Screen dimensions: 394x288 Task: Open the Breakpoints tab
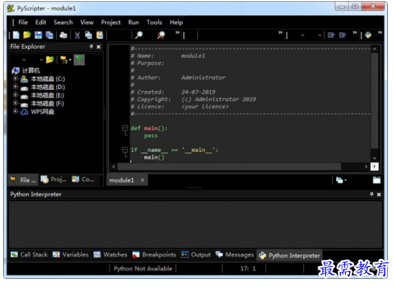(x=154, y=254)
